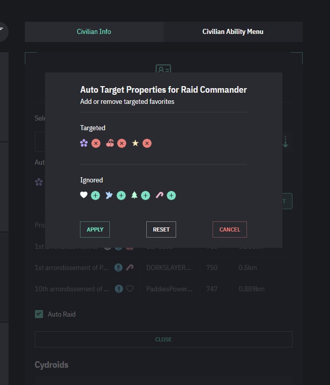The image size is (330, 385).
Task: Cancel the auto target dialog
Action: point(230,229)
